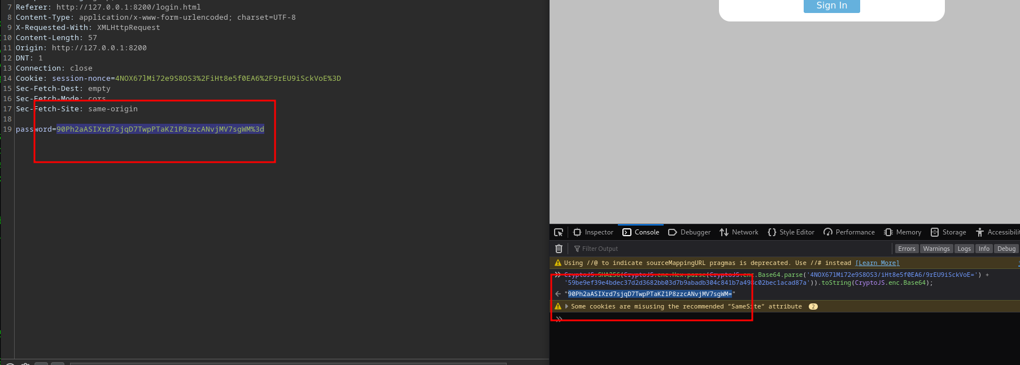The height and width of the screenshot is (365, 1020).
Task: Switch to the Console tab
Action: click(641, 232)
